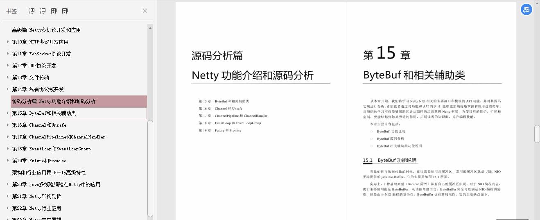Click the line 本章主要内容包括
The image size is (540, 220).
pos(385,124)
